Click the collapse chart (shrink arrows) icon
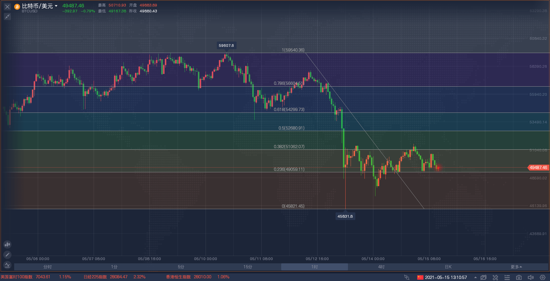The width and height of the screenshot is (550, 281). coord(7,16)
